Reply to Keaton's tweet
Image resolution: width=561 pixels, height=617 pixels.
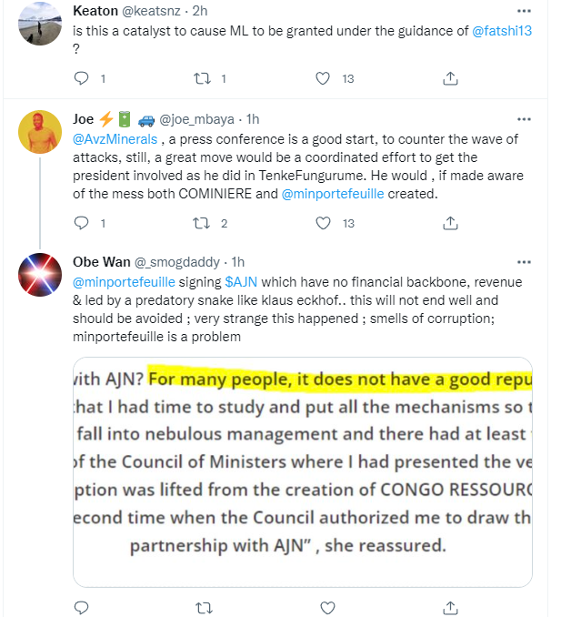[x=81, y=79]
